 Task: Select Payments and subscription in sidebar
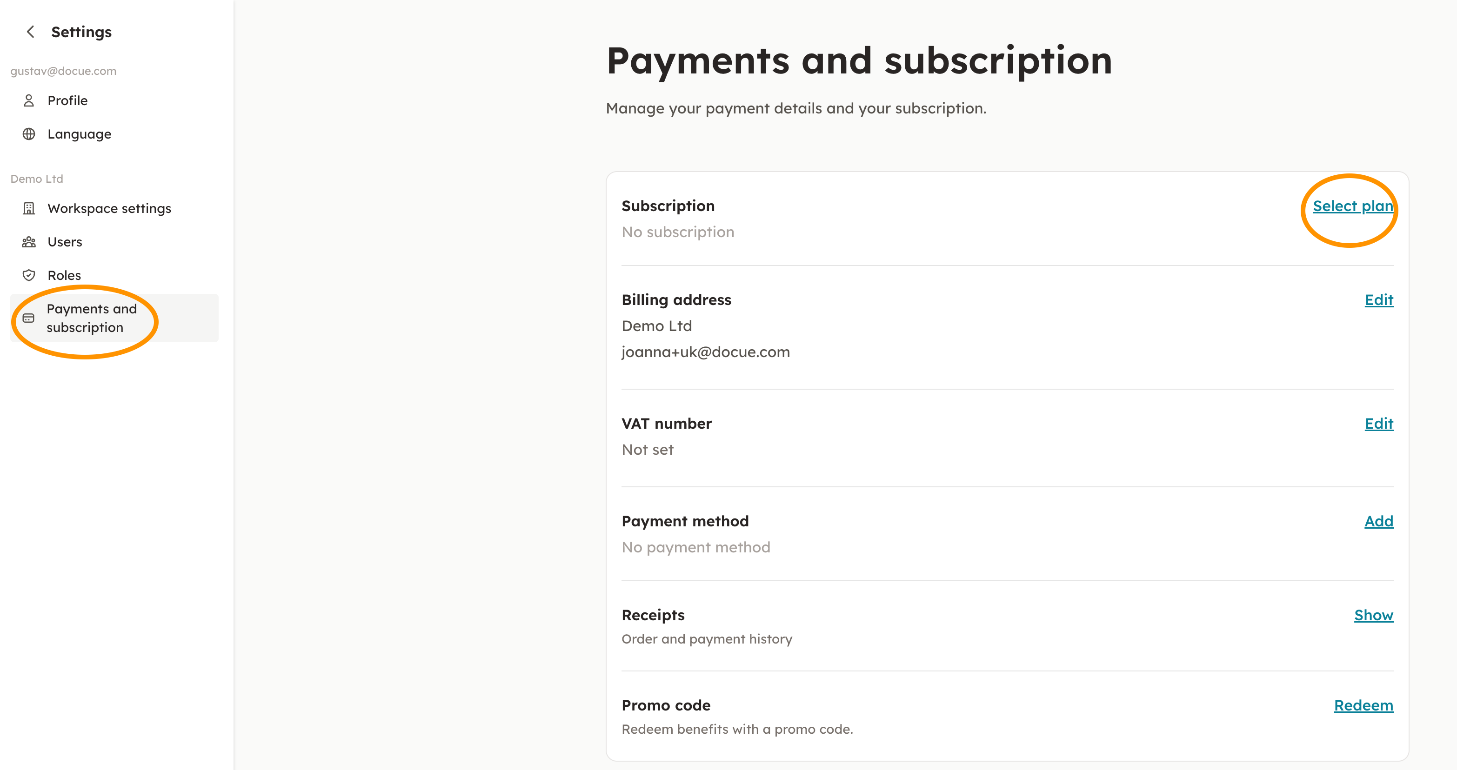coord(92,319)
